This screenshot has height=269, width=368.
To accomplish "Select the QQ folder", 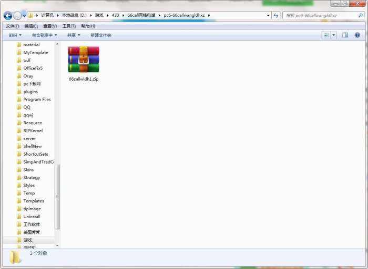I will (x=27, y=107).
